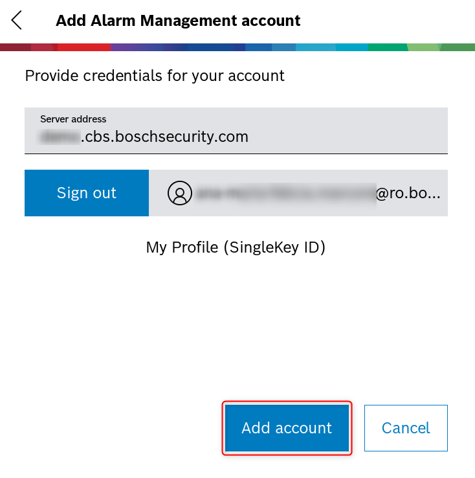Image resolution: width=475 pixels, height=478 pixels.
Task: Open My Profile (SingleKey ID) link
Action: (236, 247)
